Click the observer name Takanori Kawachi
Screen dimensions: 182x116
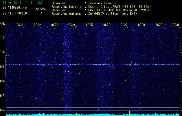coord(102,3)
